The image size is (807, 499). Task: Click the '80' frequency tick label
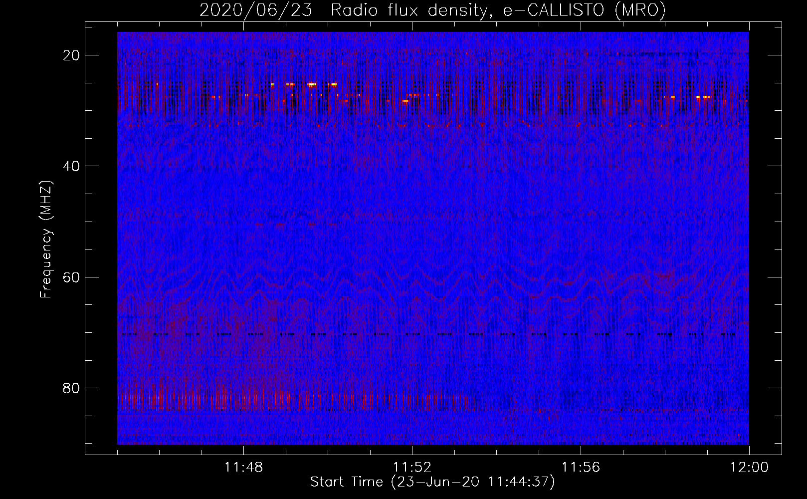72,388
